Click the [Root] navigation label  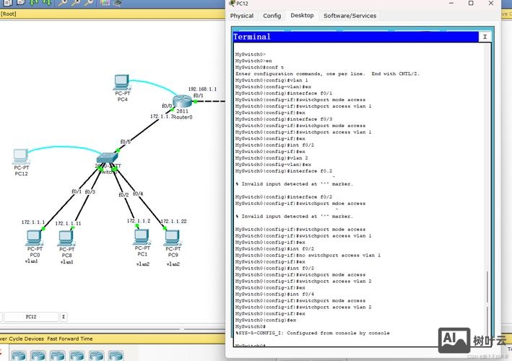[x=9, y=13]
